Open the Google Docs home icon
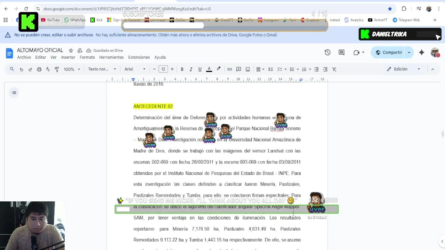This screenshot has height=250, width=445. coord(9,53)
